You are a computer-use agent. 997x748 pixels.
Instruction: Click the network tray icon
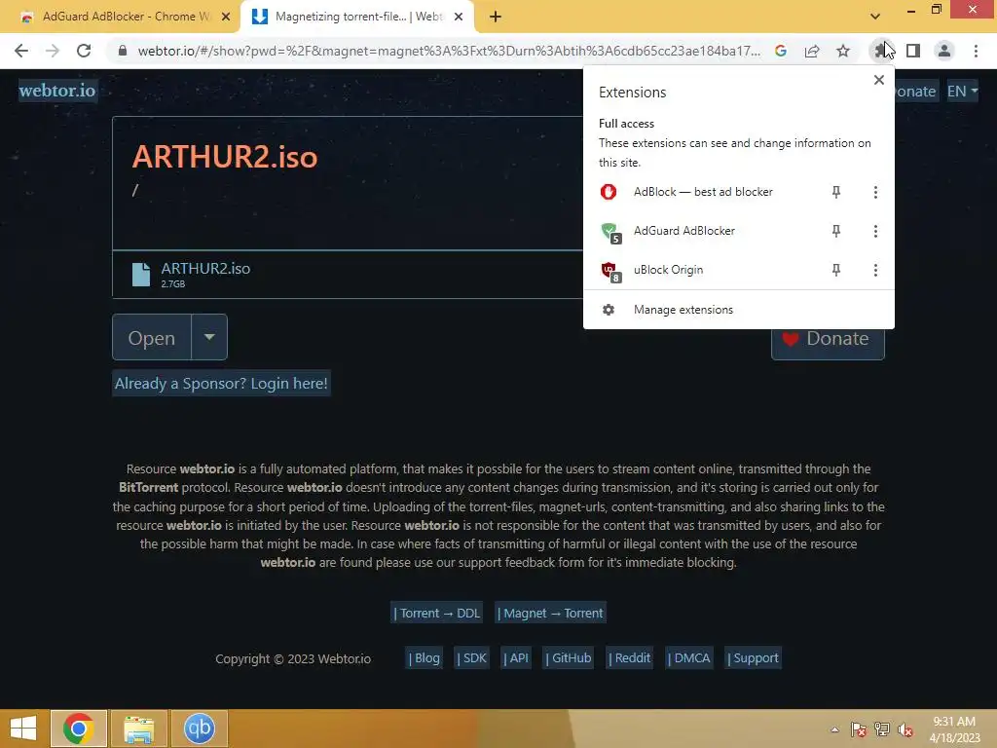882,729
